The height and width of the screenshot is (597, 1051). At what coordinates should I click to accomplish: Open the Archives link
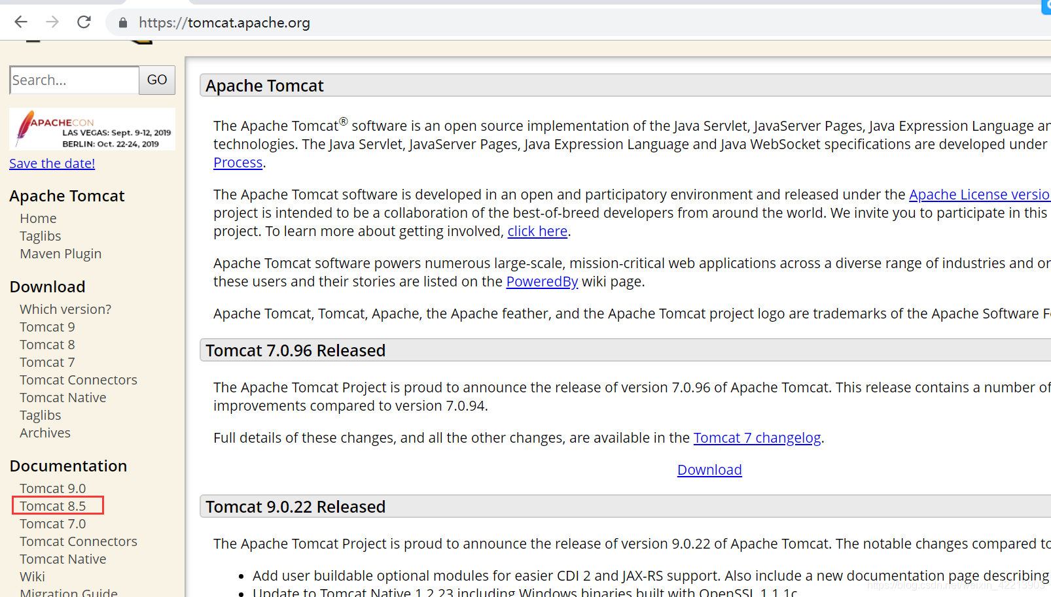click(x=45, y=433)
